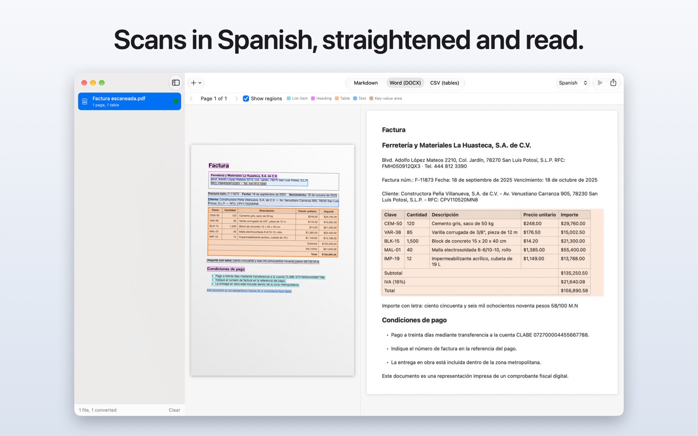The height and width of the screenshot is (436, 698).
Task: Switch to the Markdown tab
Action: 365,83
